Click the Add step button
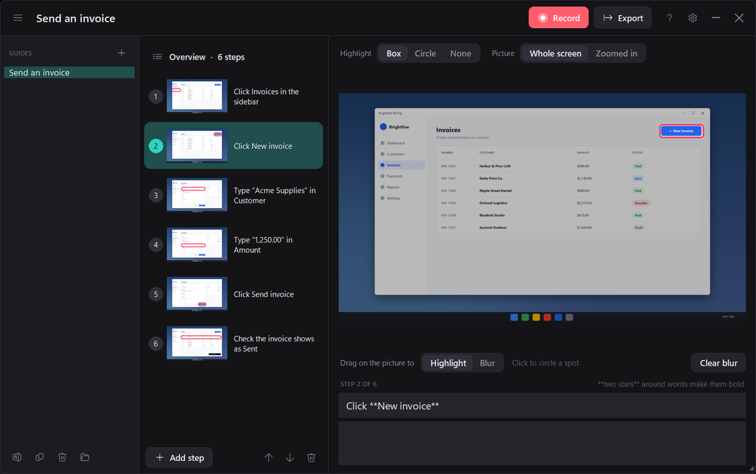The width and height of the screenshot is (756, 474). [179, 458]
